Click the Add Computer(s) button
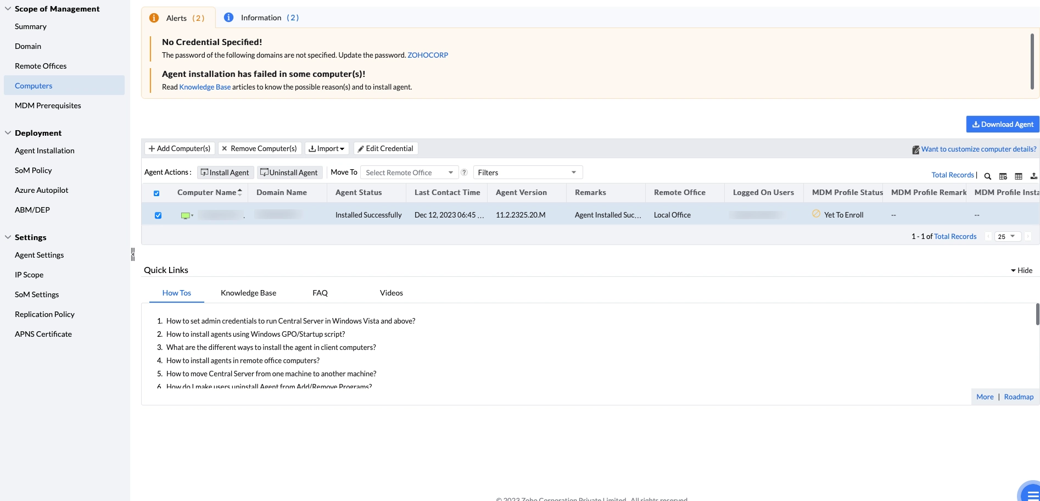Viewport: 1040px width, 501px height. pos(180,148)
